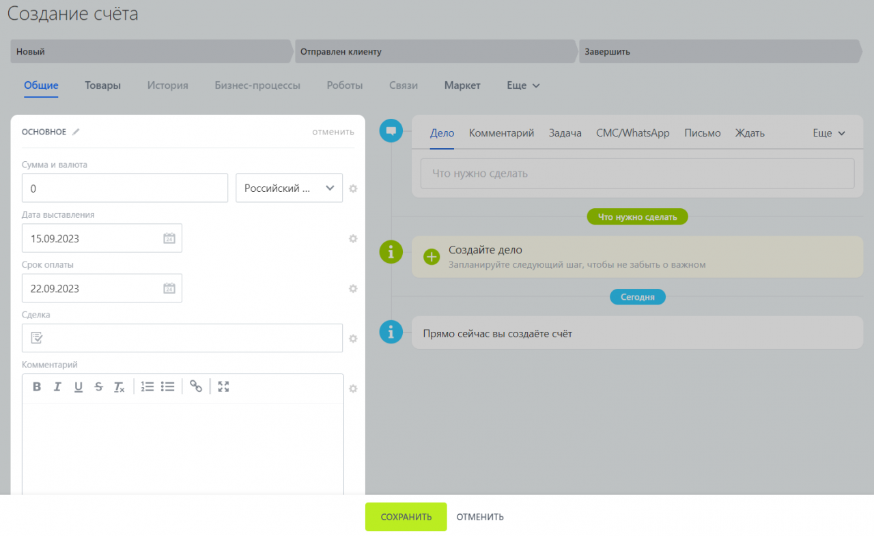Set stage to Новый
This screenshot has width=874, height=536.
(x=152, y=51)
